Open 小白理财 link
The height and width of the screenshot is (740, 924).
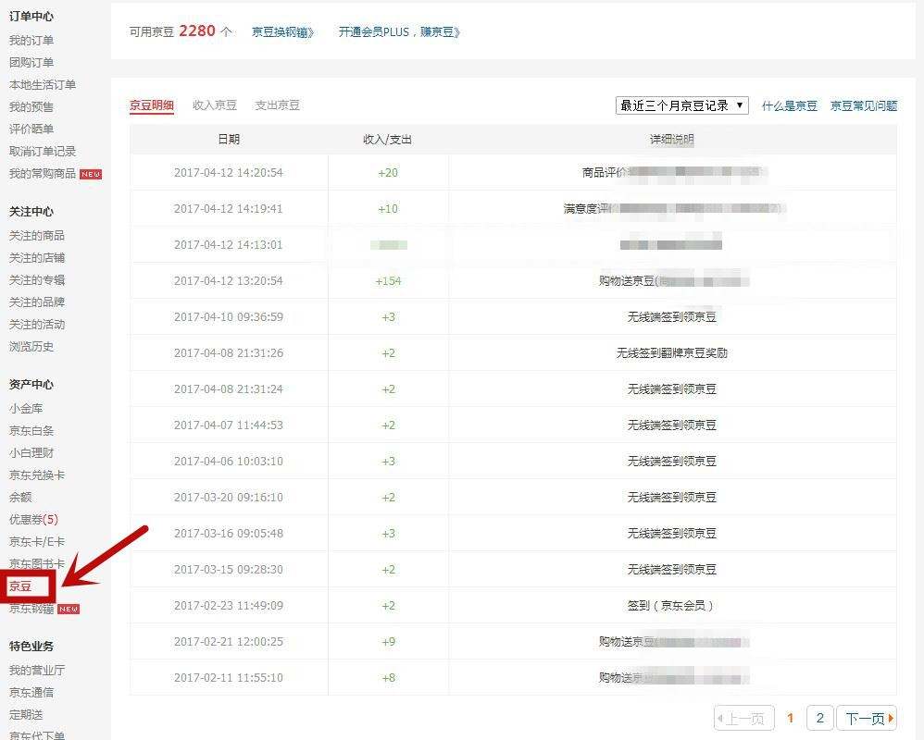click(31, 452)
